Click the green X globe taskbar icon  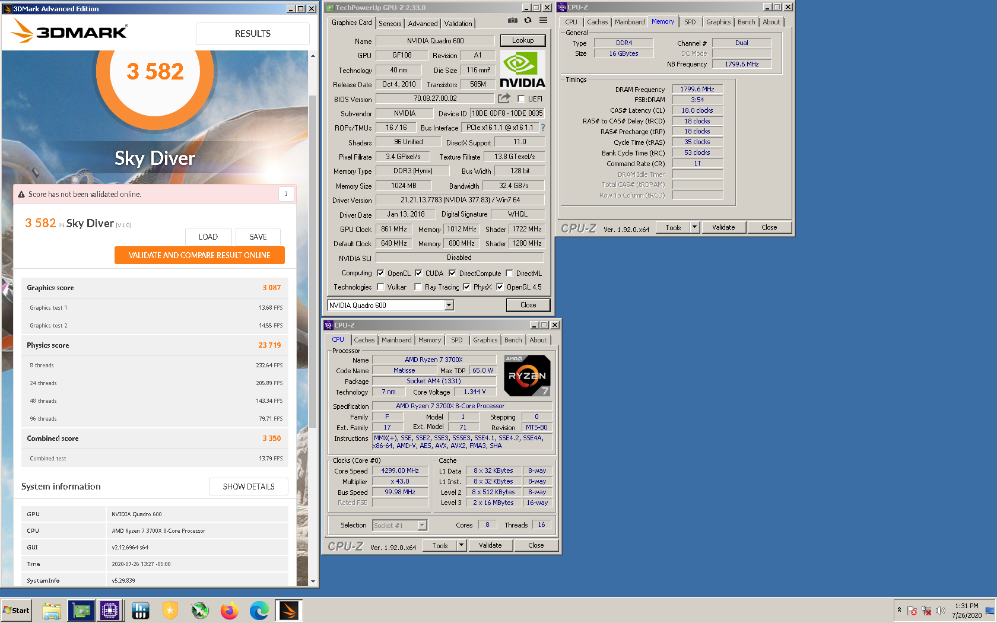pyautogui.click(x=200, y=611)
